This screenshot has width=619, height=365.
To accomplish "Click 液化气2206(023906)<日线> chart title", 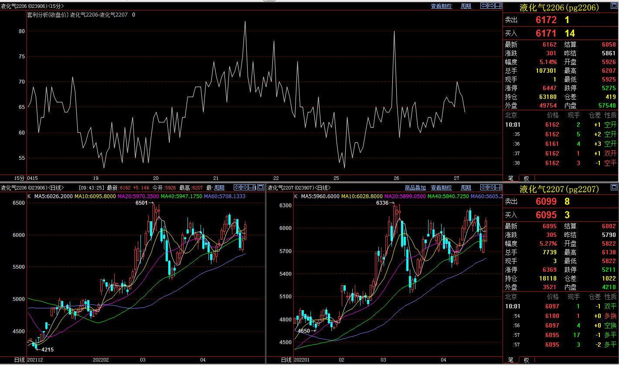I will 31,188.
